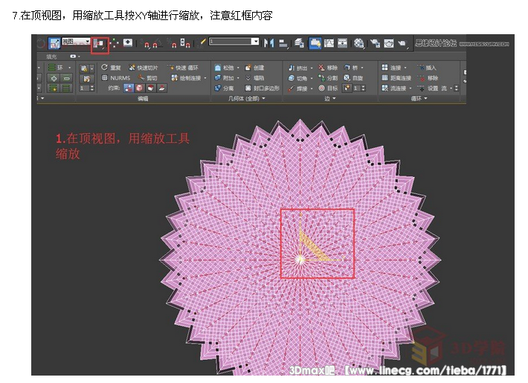
Task: Toggle Spinner Snap
Action: [x=185, y=43]
